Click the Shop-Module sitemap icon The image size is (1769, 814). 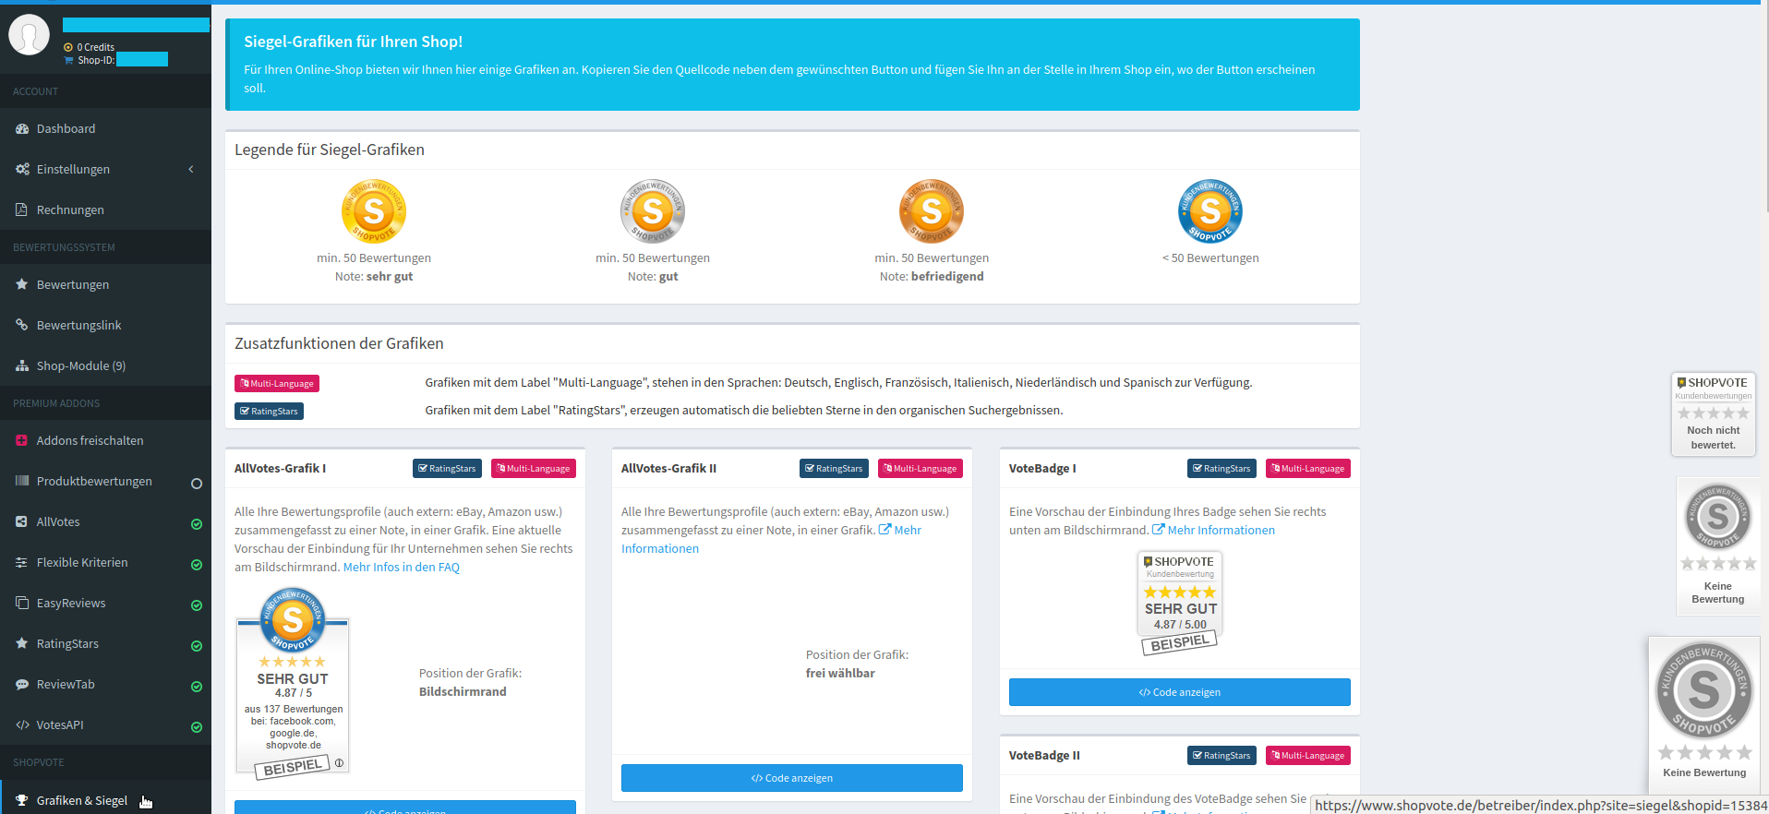[x=22, y=366]
